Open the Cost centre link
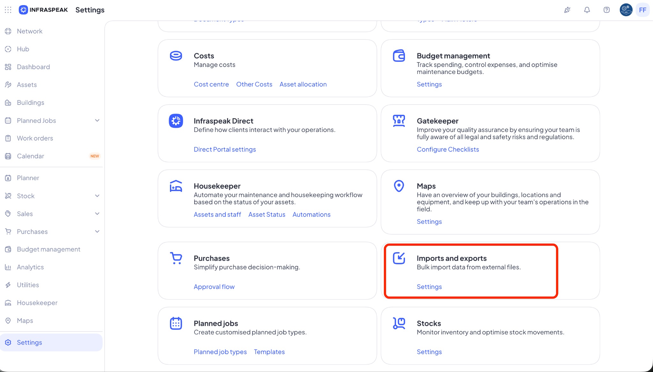 coord(211,84)
